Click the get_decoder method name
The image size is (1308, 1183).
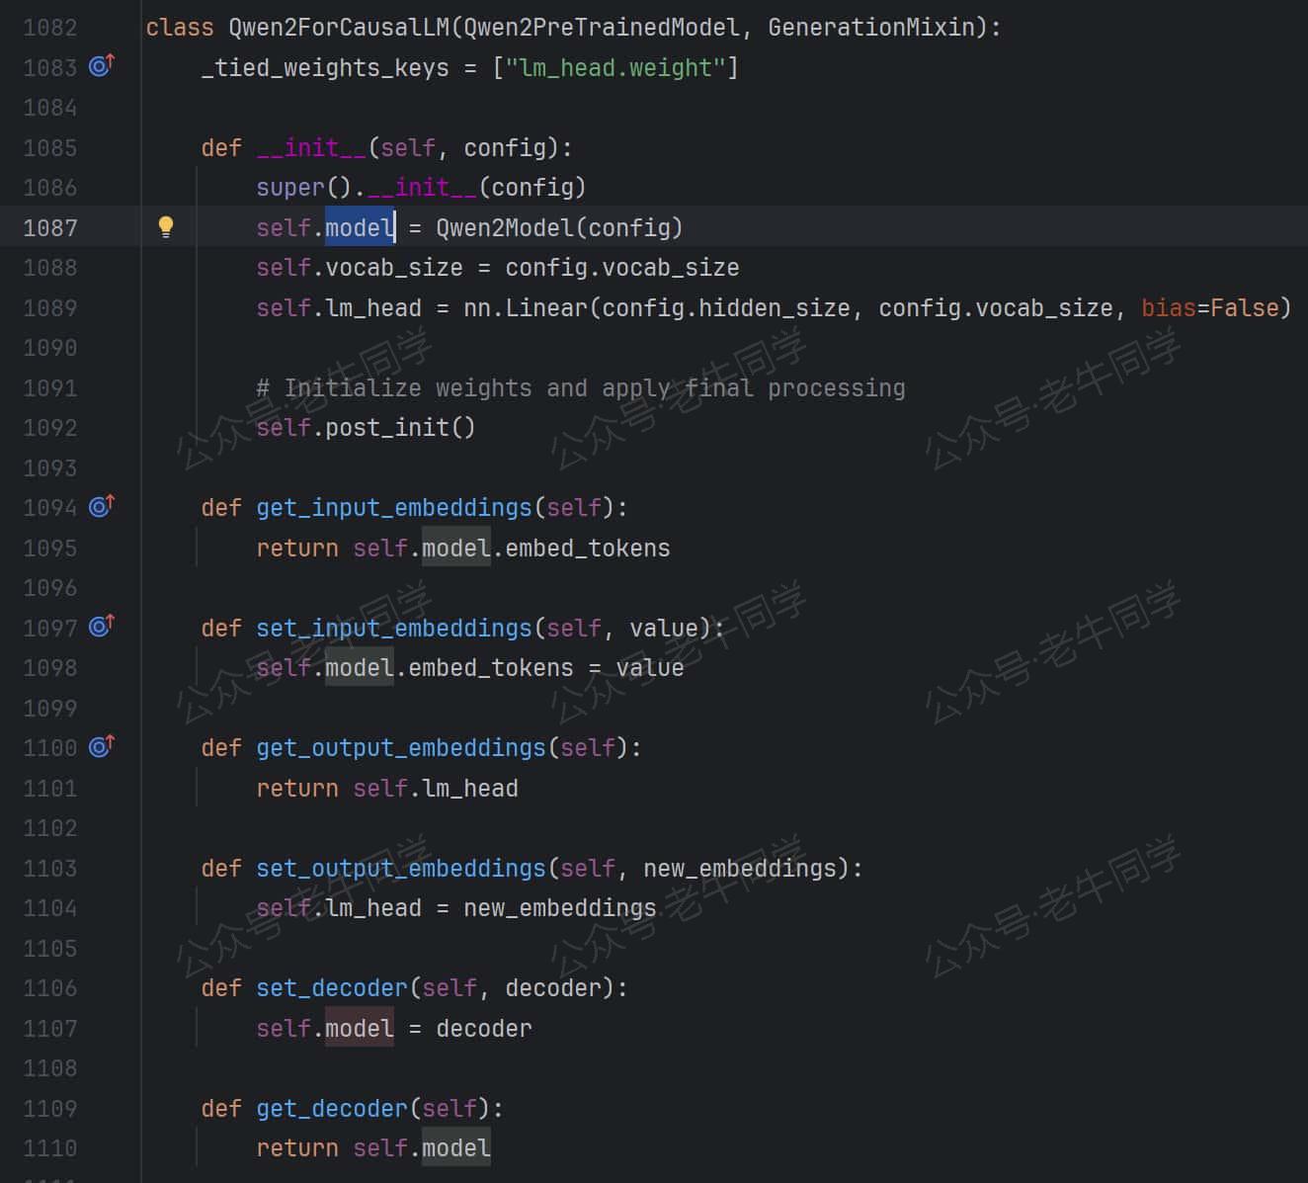click(332, 1109)
